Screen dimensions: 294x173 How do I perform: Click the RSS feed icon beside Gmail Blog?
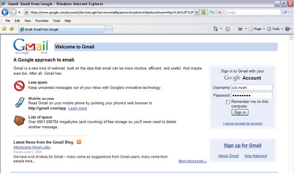79,142
